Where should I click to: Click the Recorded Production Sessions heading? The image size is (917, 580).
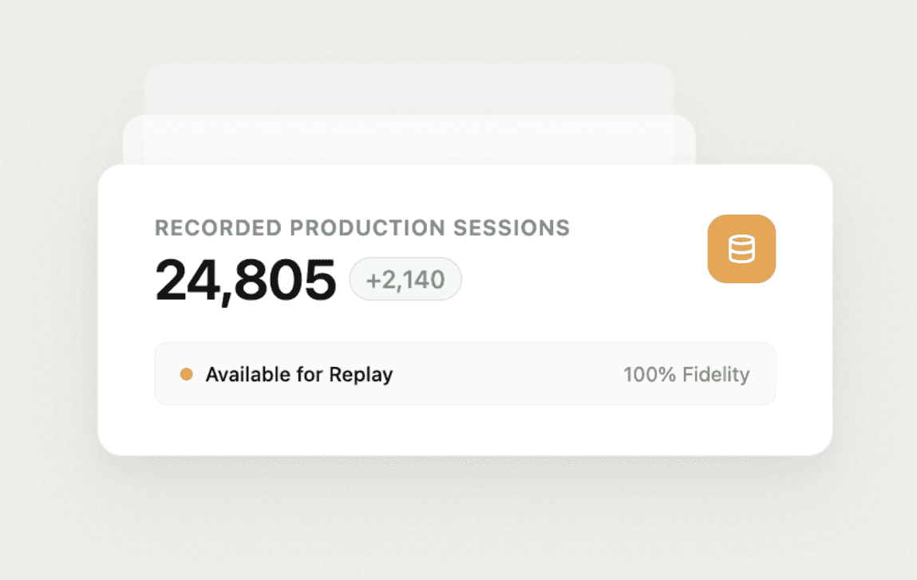coord(362,228)
